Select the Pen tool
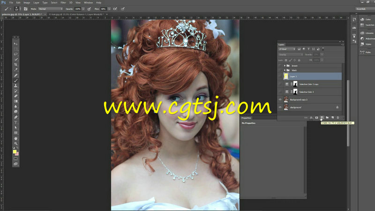The height and width of the screenshot is (211, 375). tap(15, 117)
